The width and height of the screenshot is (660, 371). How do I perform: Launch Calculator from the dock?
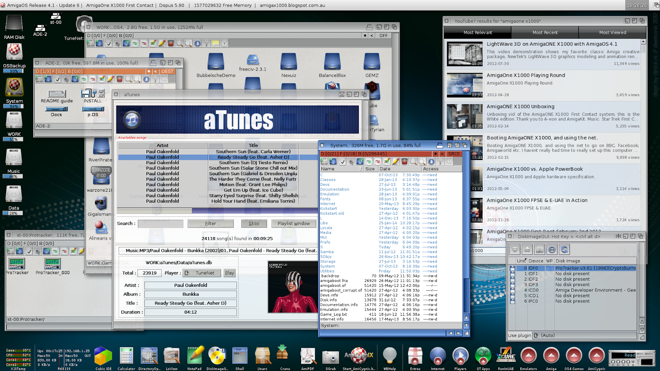(x=126, y=356)
